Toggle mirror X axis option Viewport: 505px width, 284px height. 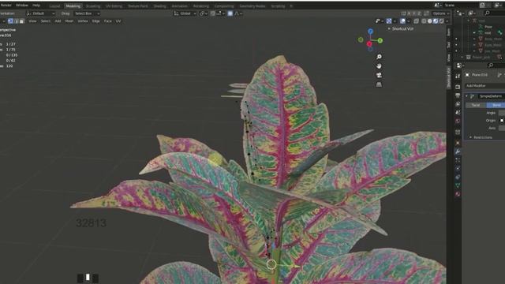(409, 13)
